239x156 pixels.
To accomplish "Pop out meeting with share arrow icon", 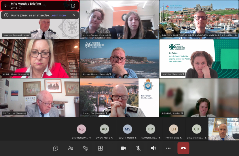I will 73,6.
